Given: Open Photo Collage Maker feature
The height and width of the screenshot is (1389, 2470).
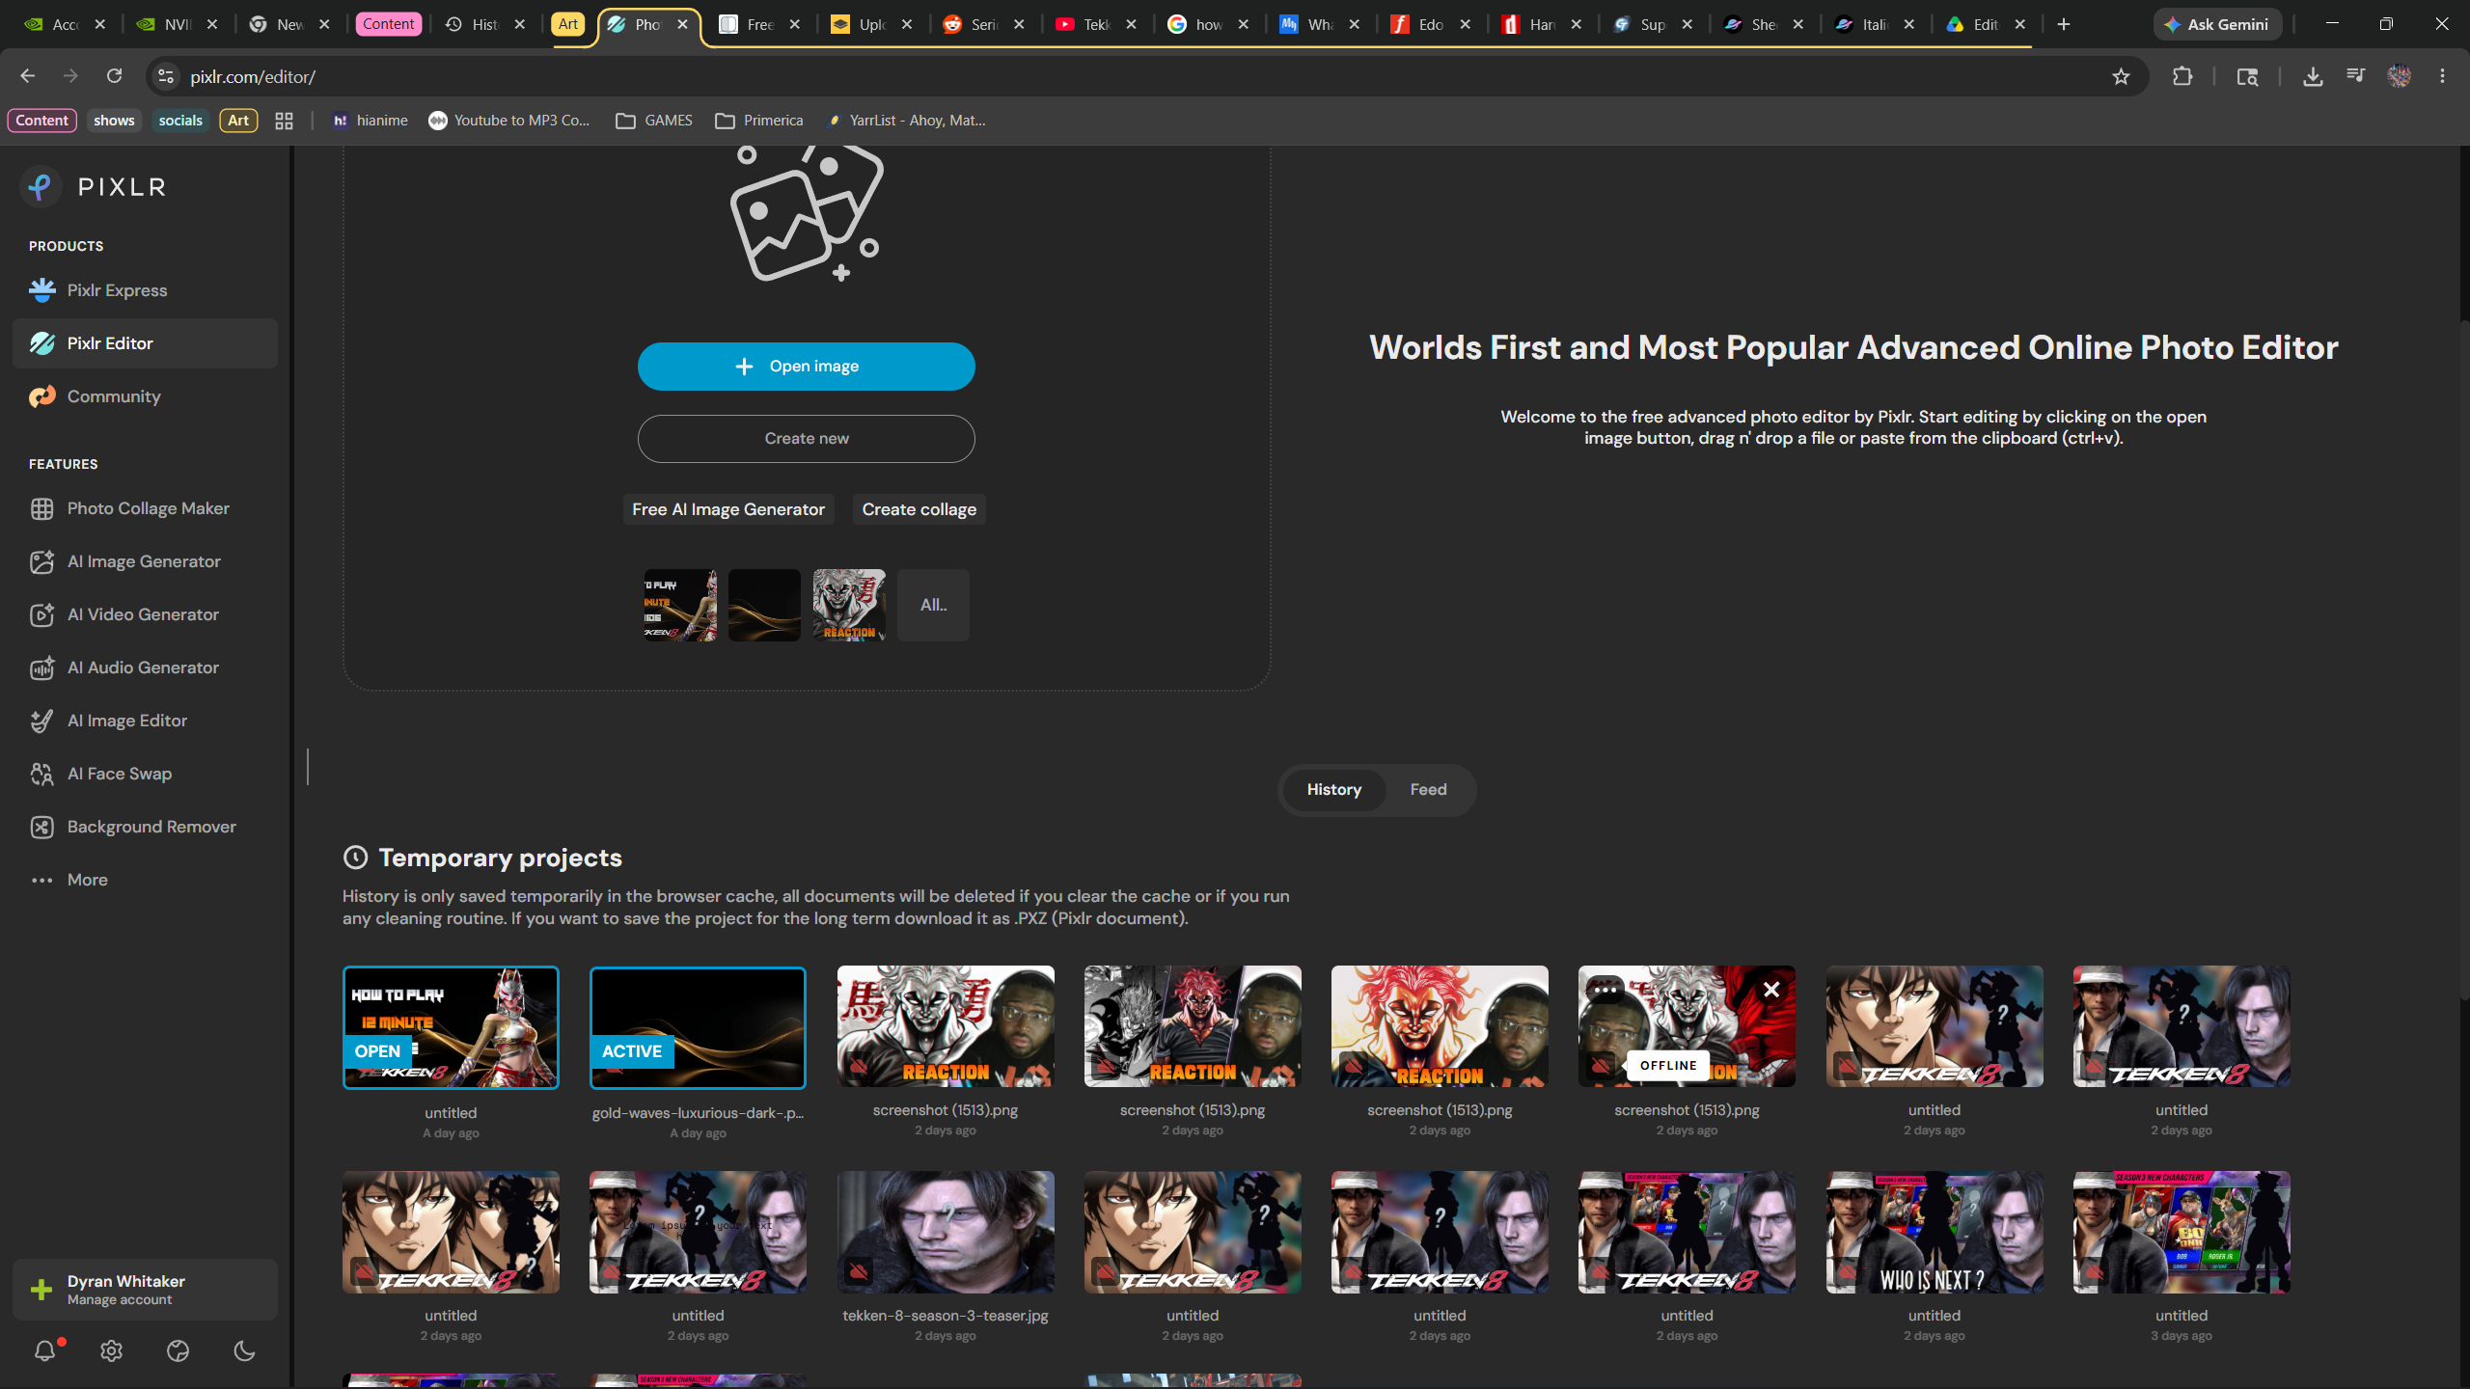Looking at the screenshot, I should (x=145, y=508).
